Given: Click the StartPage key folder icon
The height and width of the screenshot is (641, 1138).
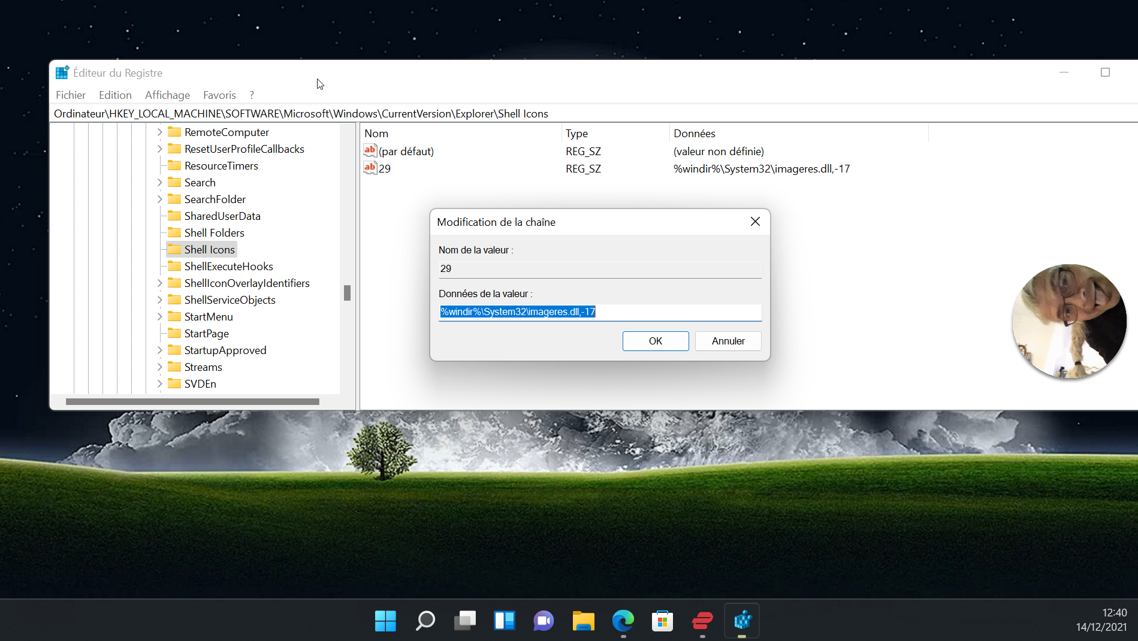Looking at the screenshot, I should point(174,333).
